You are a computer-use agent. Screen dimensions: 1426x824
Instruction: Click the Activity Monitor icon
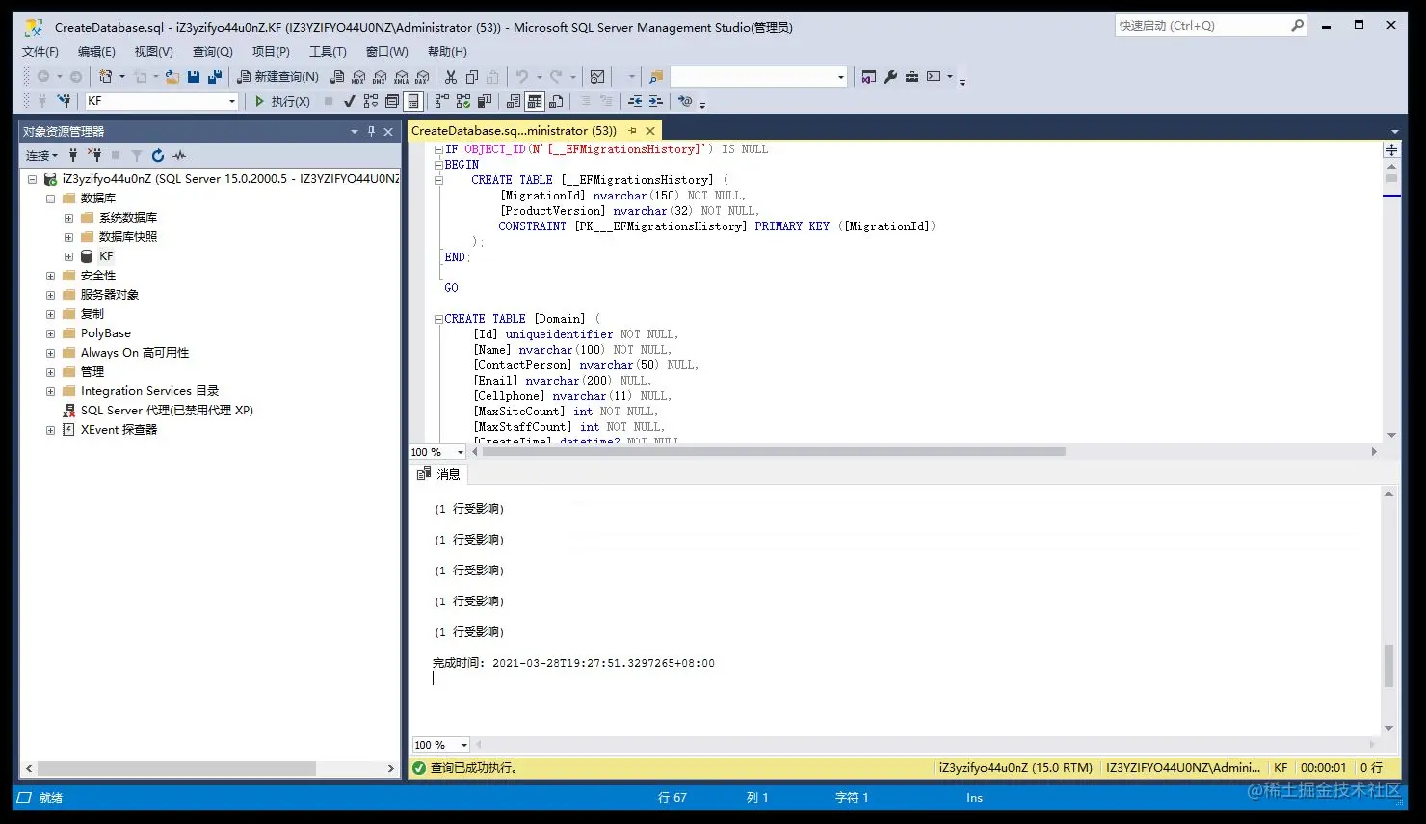pos(597,77)
